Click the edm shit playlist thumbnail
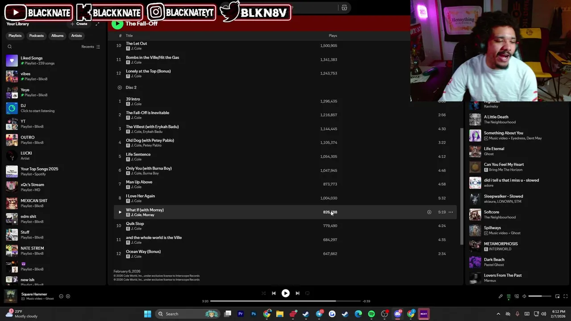The width and height of the screenshot is (571, 321). coord(12,219)
